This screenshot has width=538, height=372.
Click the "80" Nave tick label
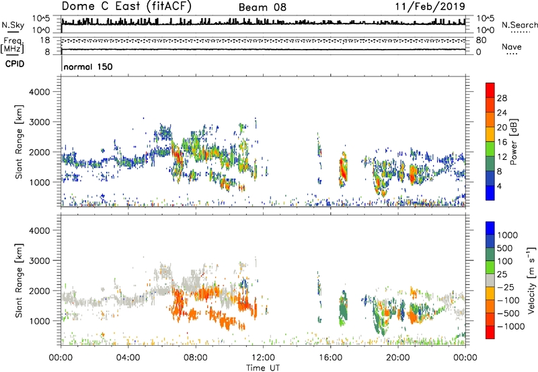tap(481, 40)
